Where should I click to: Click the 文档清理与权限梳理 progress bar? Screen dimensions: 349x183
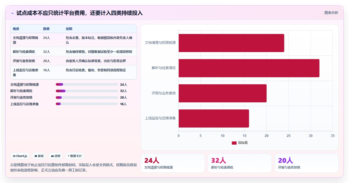click(87, 84)
